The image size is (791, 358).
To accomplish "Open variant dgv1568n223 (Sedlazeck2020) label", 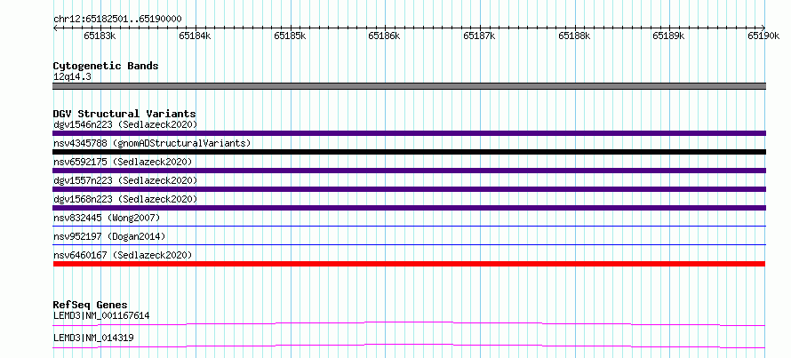I will tap(125, 199).
